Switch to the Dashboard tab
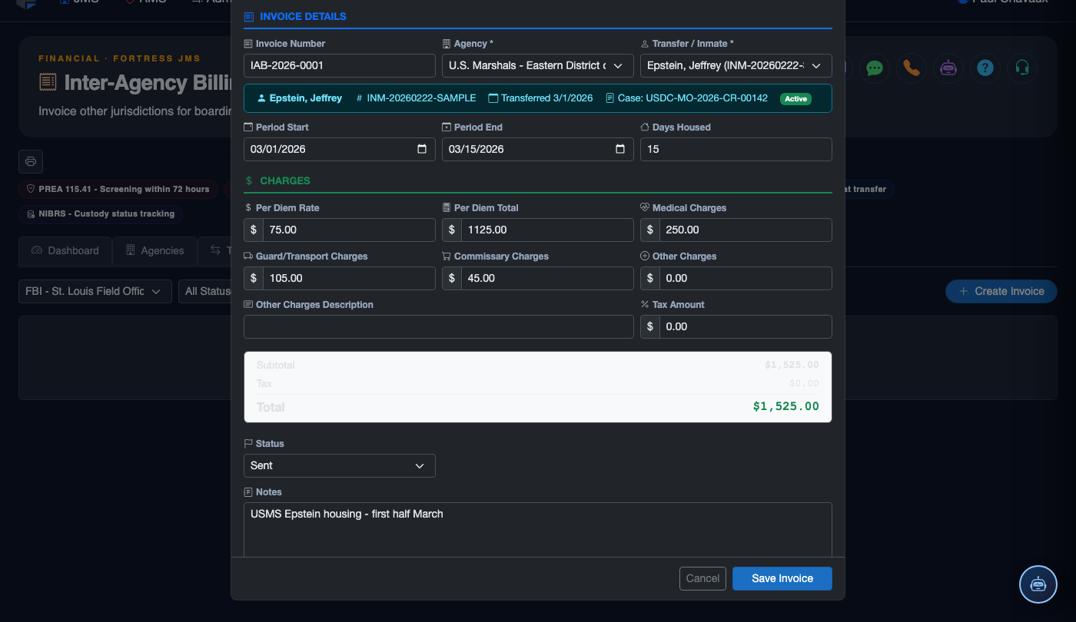The height and width of the screenshot is (622, 1076). [x=65, y=250]
